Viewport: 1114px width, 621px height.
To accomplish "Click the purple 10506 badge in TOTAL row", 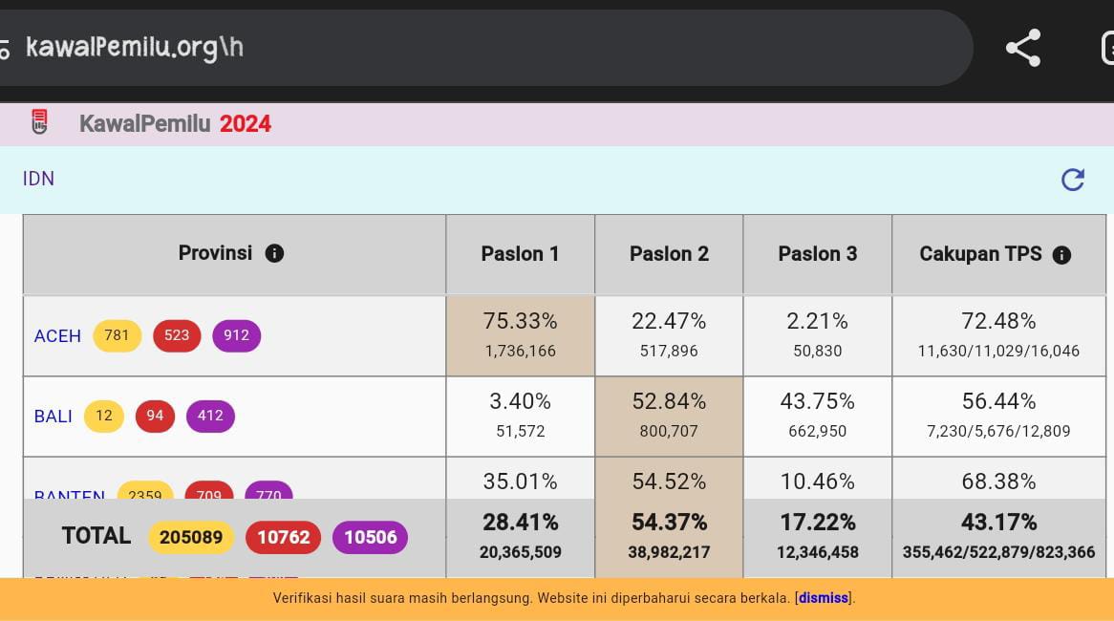I will pyautogui.click(x=370, y=537).
